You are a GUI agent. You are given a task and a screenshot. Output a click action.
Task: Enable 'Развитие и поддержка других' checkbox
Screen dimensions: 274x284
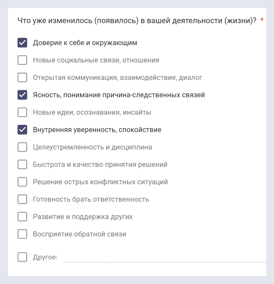click(x=22, y=217)
